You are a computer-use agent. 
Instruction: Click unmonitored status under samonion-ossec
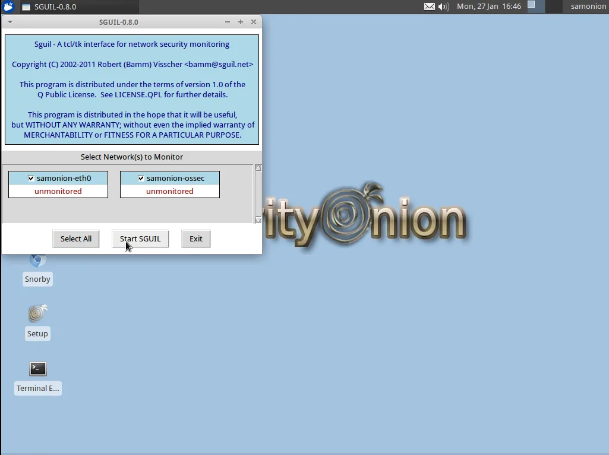pyautogui.click(x=170, y=191)
